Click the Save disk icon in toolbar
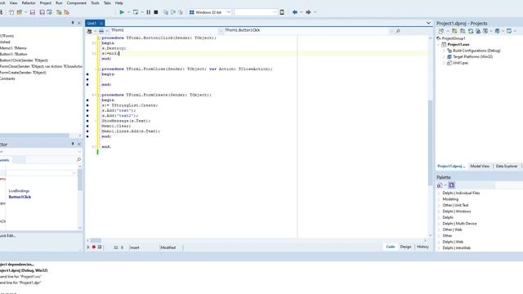Screen dimensions: 523x294 pos(33,12)
